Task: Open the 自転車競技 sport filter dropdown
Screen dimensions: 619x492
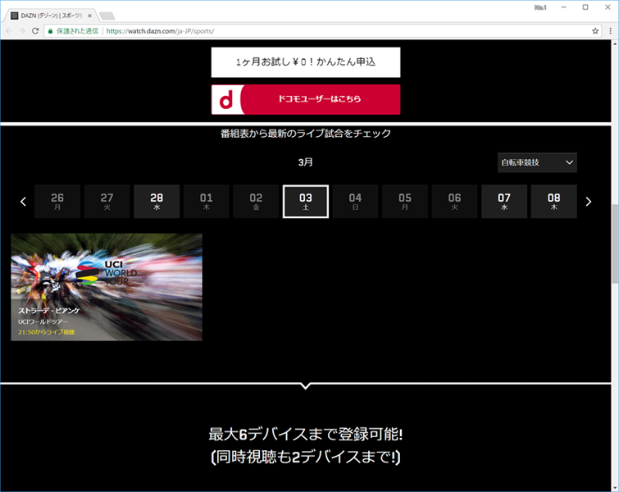Action: click(x=537, y=162)
